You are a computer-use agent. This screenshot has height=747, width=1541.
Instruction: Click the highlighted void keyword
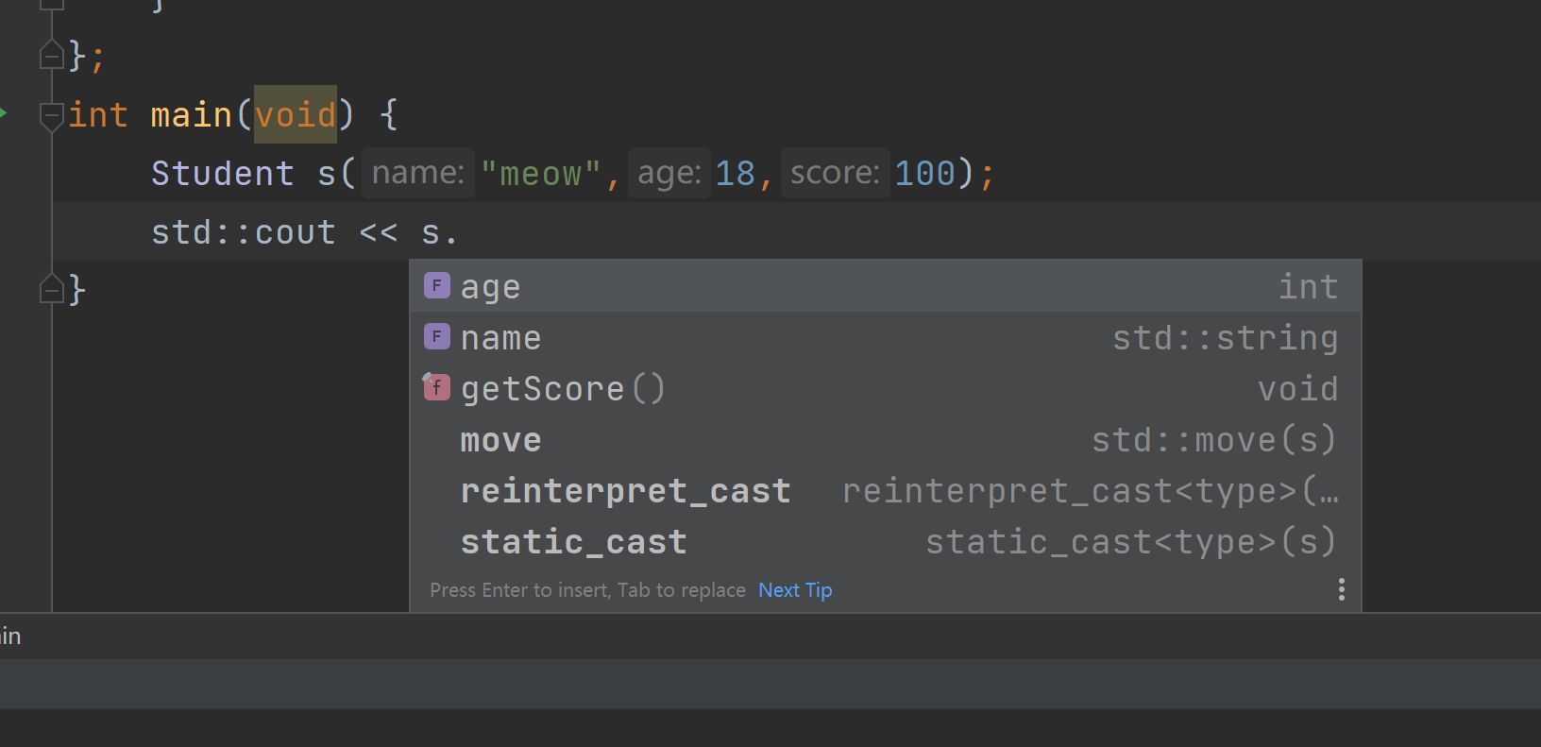pyautogui.click(x=295, y=115)
